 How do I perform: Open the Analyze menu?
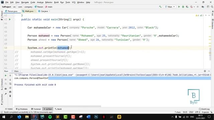coord(40,2)
